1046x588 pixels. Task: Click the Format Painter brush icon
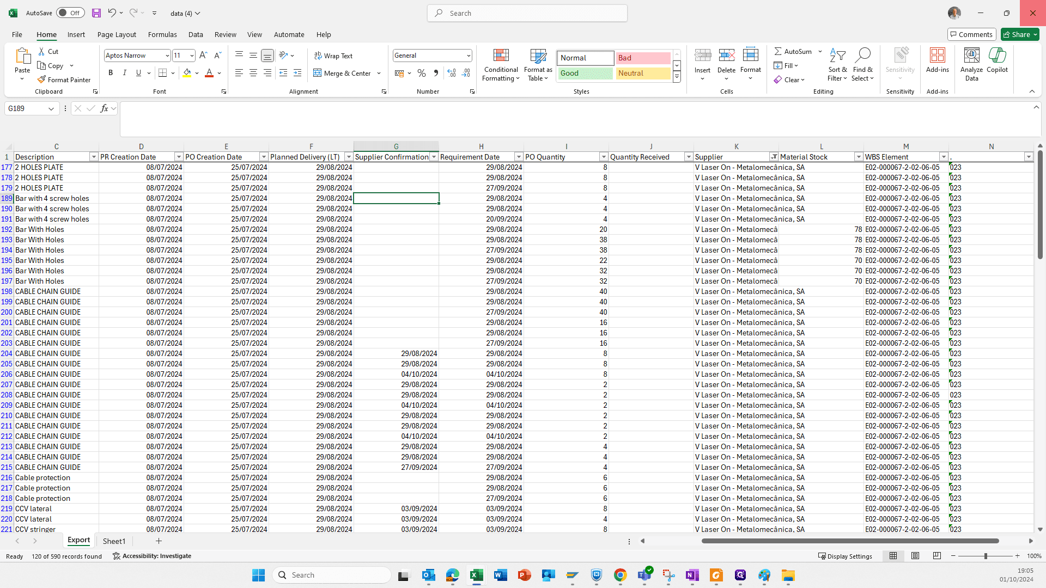pyautogui.click(x=41, y=79)
